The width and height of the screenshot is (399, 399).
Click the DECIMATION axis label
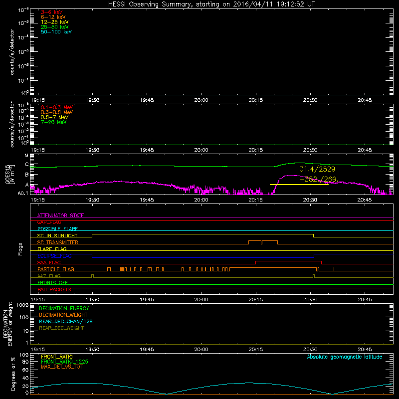pos(7,324)
